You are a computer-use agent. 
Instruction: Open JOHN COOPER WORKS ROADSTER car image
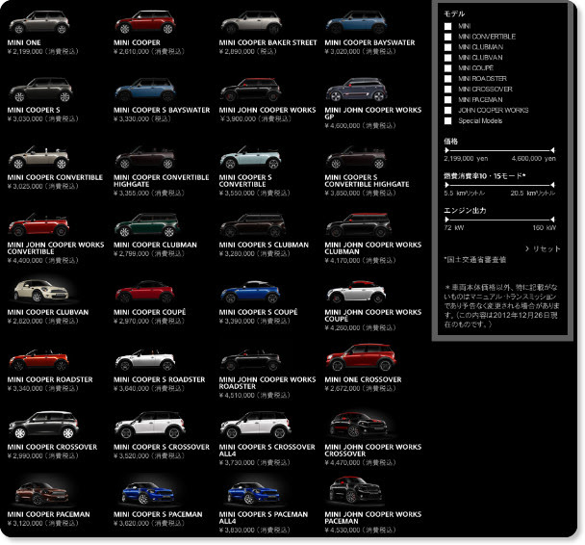coord(251,360)
